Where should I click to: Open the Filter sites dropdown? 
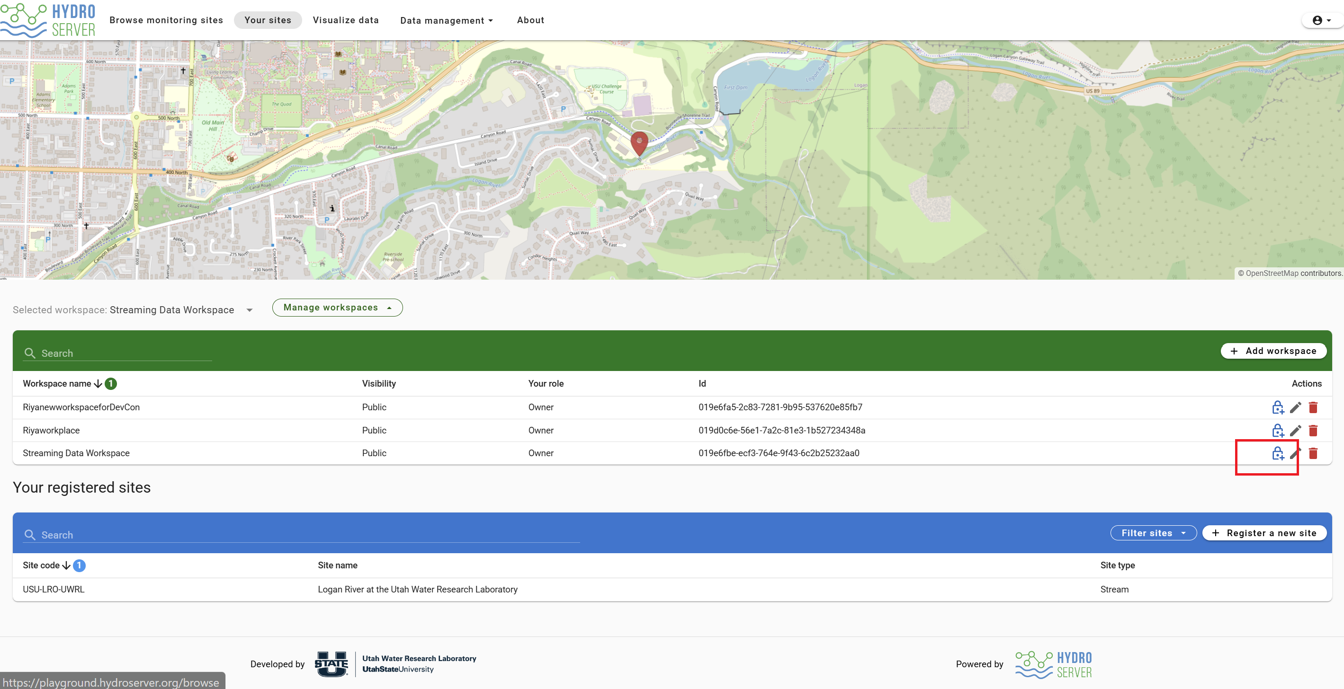tap(1153, 533)
